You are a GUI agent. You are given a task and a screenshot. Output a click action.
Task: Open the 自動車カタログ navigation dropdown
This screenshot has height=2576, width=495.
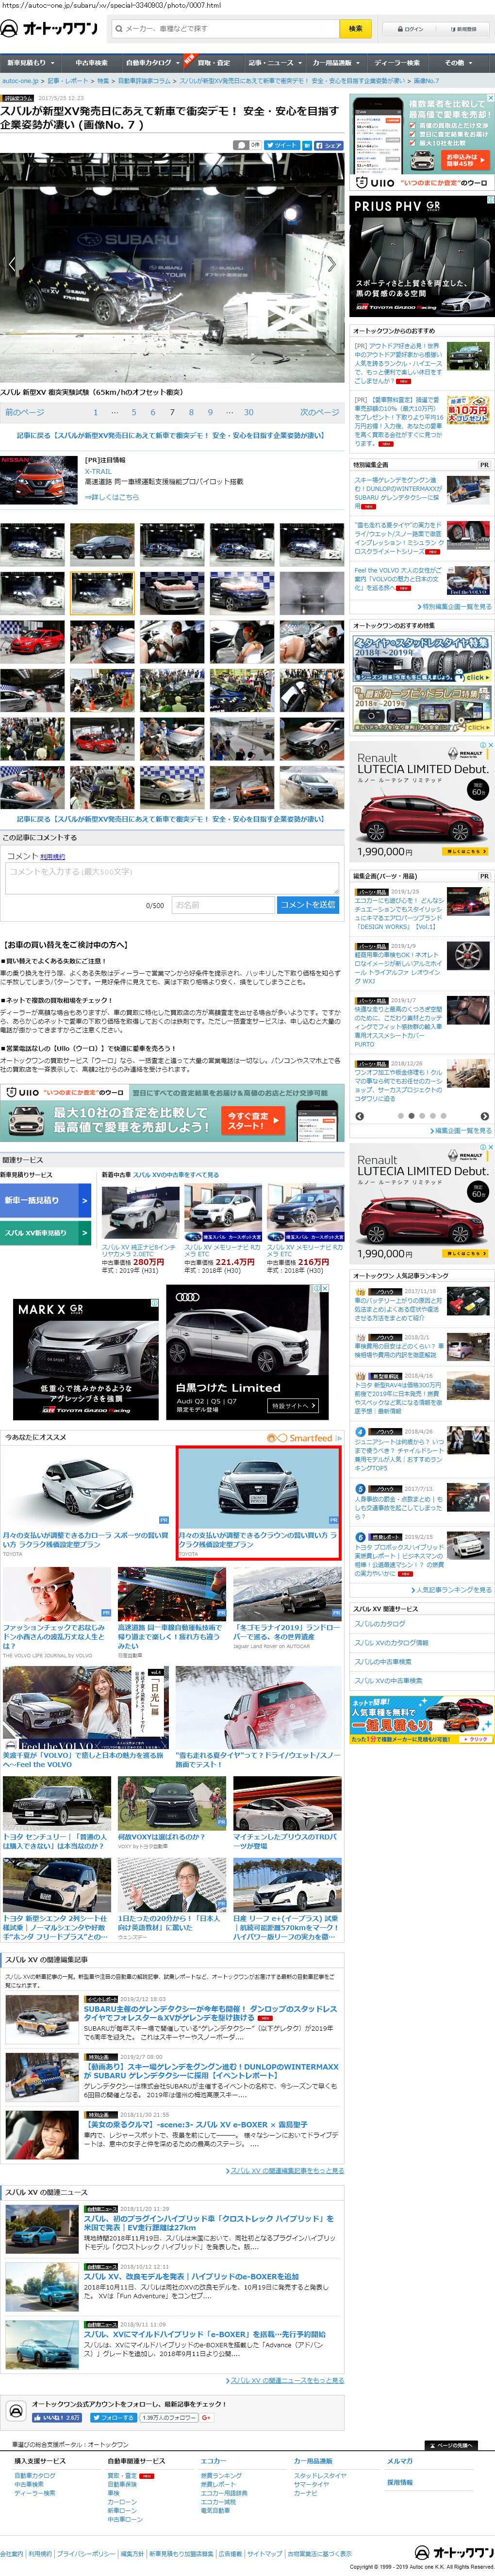pyautogui.click(x=152, y=62)
